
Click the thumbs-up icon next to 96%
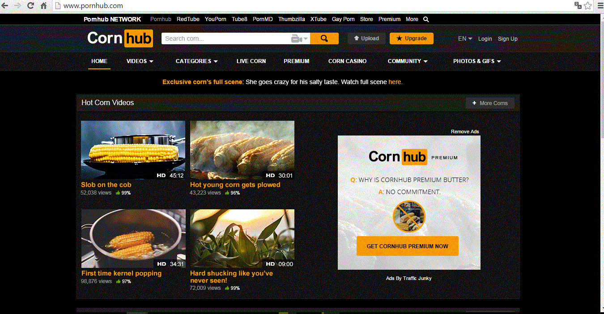tap(227, 193)
